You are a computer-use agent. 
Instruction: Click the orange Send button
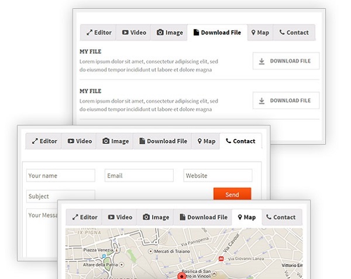[232, 194]
